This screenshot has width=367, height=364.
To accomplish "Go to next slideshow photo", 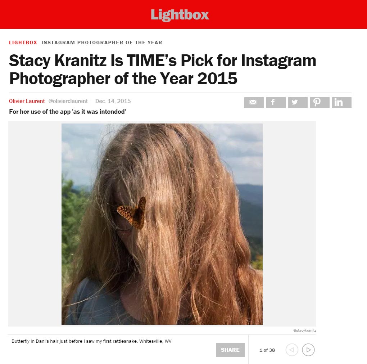I will 308,350.
